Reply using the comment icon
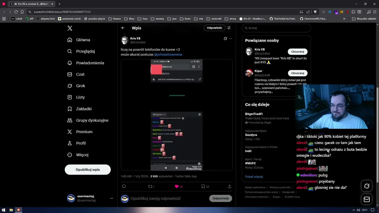This screenshot has height=213, width=379. [124, 186]
